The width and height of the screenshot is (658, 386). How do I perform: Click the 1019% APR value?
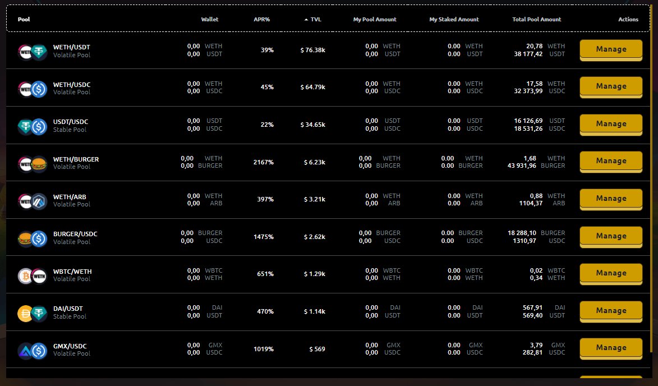(264, 349)
